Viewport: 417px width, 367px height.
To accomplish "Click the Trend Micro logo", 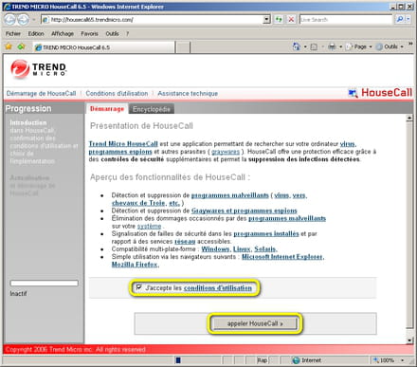I will 38,69.
